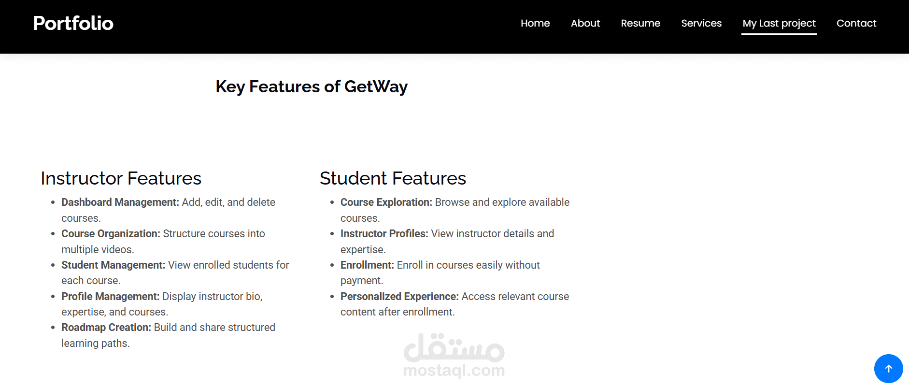909x387 pixels.
Task: Open the Contact nav link
Action: pyautogui.click(x=856, y=23)
